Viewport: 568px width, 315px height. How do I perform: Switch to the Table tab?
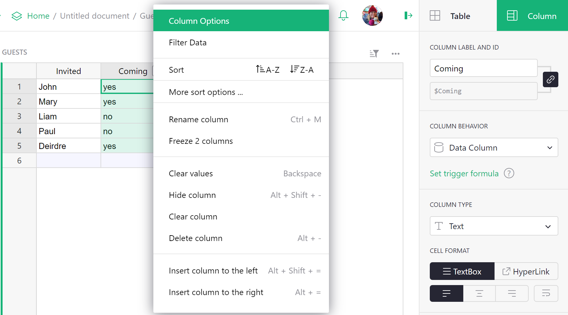point(460,15)
